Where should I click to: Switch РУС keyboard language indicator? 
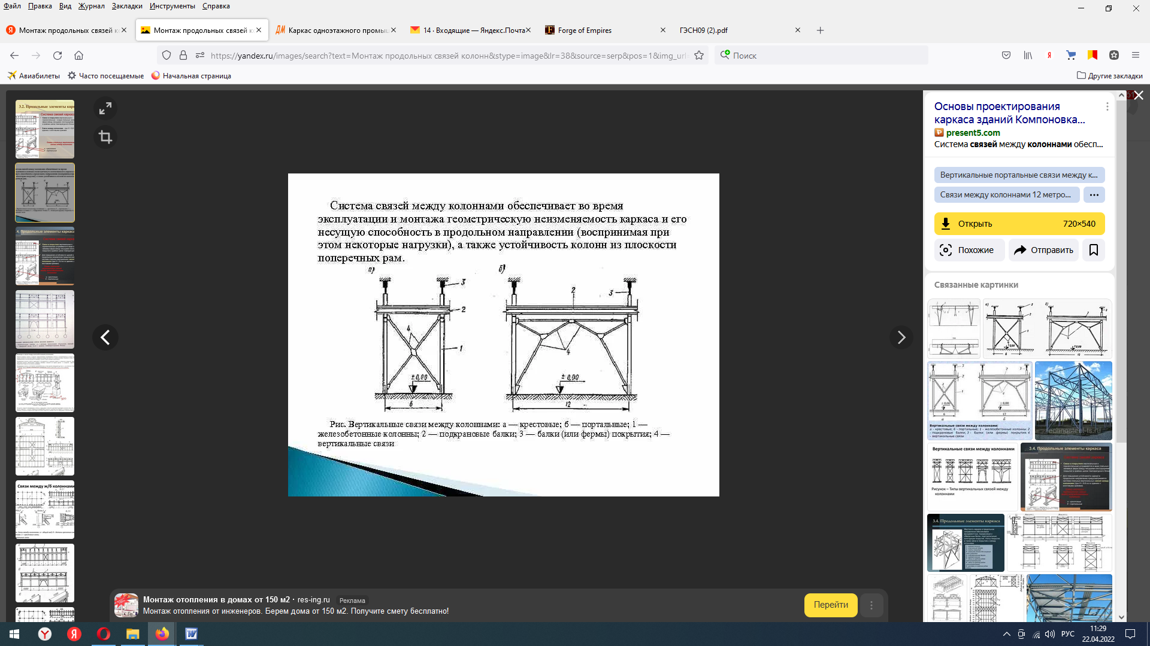click(x=1068, y=634)
